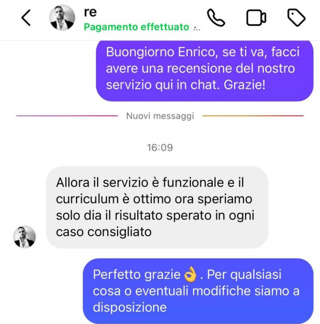Tap the OK hand emoji in reply
Image resolution: width=320 pixels, height=324 pixels.
pos(190,274)
